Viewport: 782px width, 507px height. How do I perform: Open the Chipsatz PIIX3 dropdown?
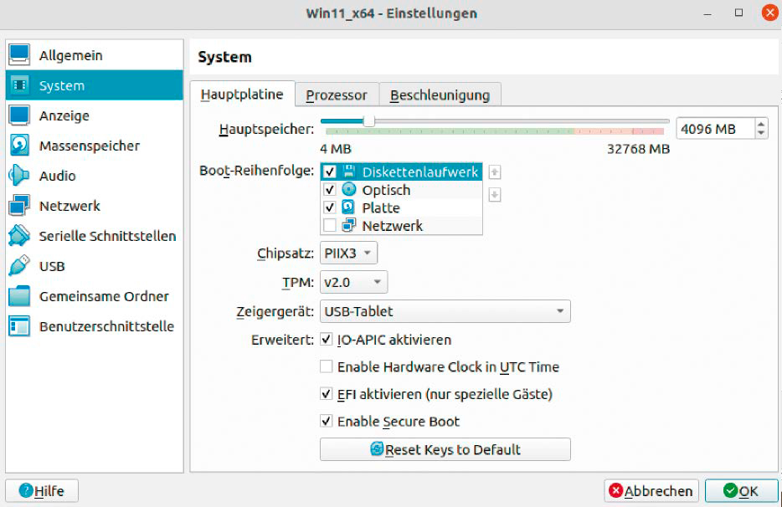348,253
